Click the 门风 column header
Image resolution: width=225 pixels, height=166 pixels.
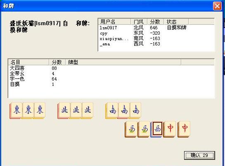pyautogui.click(x=139, y=21)
